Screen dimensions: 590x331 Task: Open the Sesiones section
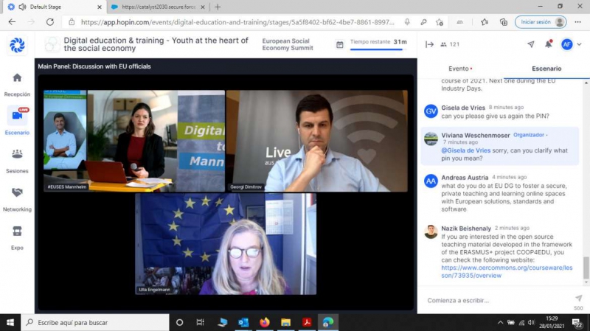(x=17, y=161)
